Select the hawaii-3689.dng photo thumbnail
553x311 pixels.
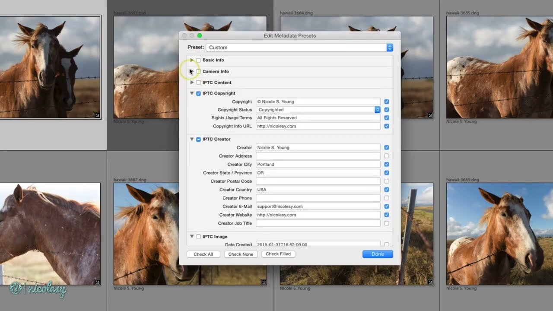[499, 234]
